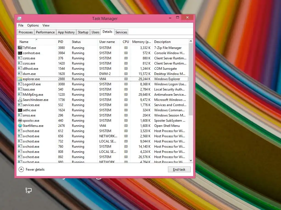Click the explorer.exe folder icon
Viewport: 281px width, 210px height.
[x=20, y=79]
